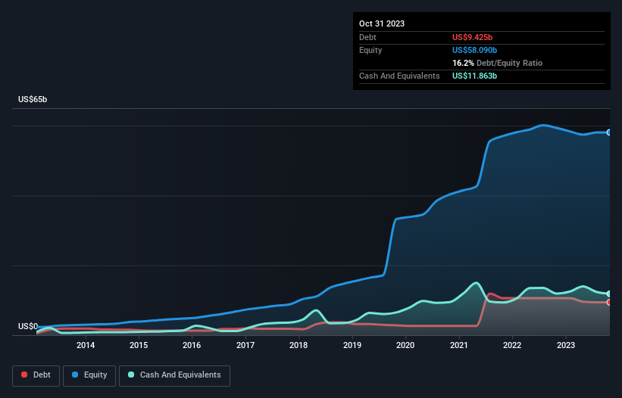Toggle Cash And Equivalents legend item
Image resolution: width=622 pixels, height=398 pixels.
point(174,375)
